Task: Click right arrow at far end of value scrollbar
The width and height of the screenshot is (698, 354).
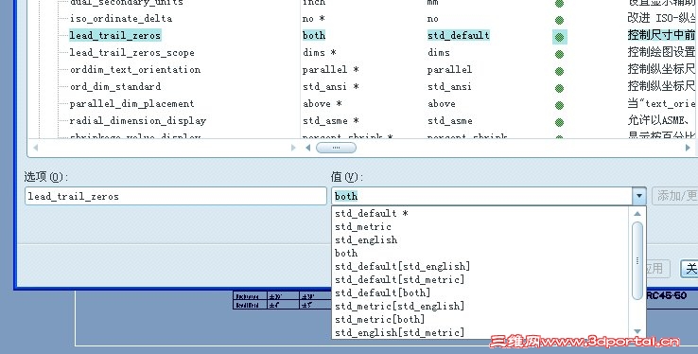Action: pos(688,148)
